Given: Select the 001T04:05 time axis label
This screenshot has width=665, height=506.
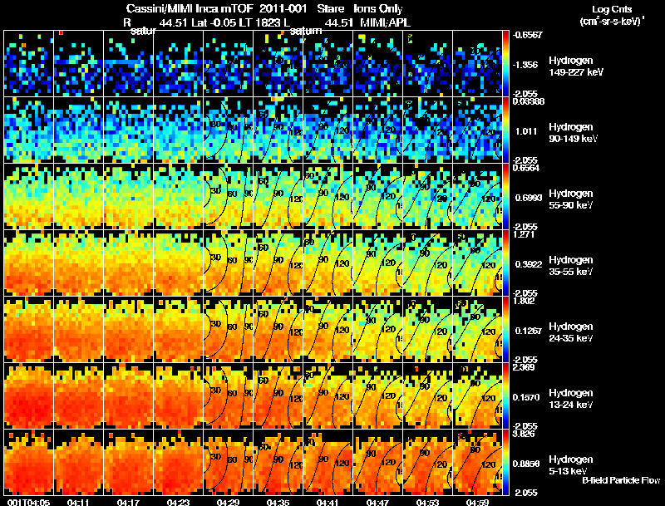Looking at the screenshot, I should click(28, 502).
